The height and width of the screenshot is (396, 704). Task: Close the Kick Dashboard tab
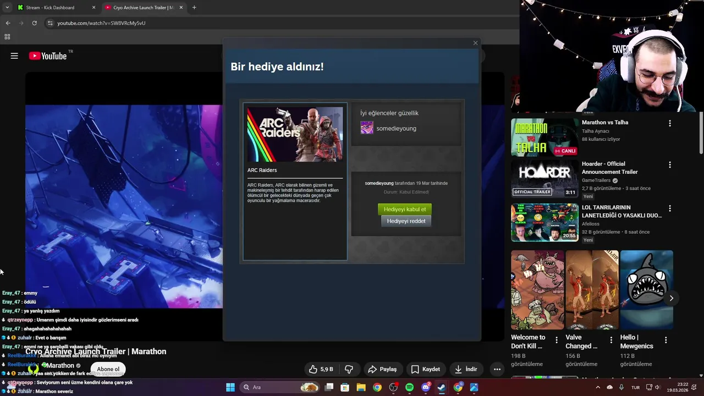click(x=94, y=8)
